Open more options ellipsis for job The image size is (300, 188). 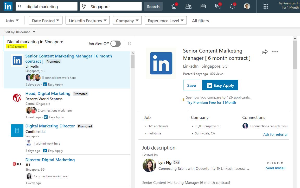coord(275,52)
